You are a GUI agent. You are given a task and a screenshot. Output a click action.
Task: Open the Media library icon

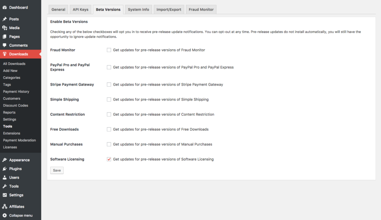[x=6, y=28]
